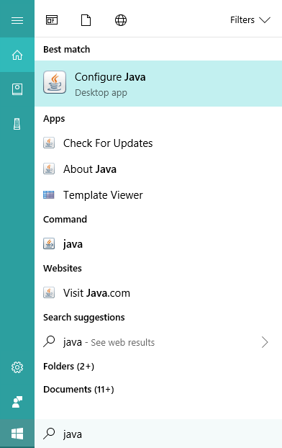Click the Java icon next to java command
This screenshot has height=448, width=282.
(x=49, y=243)
